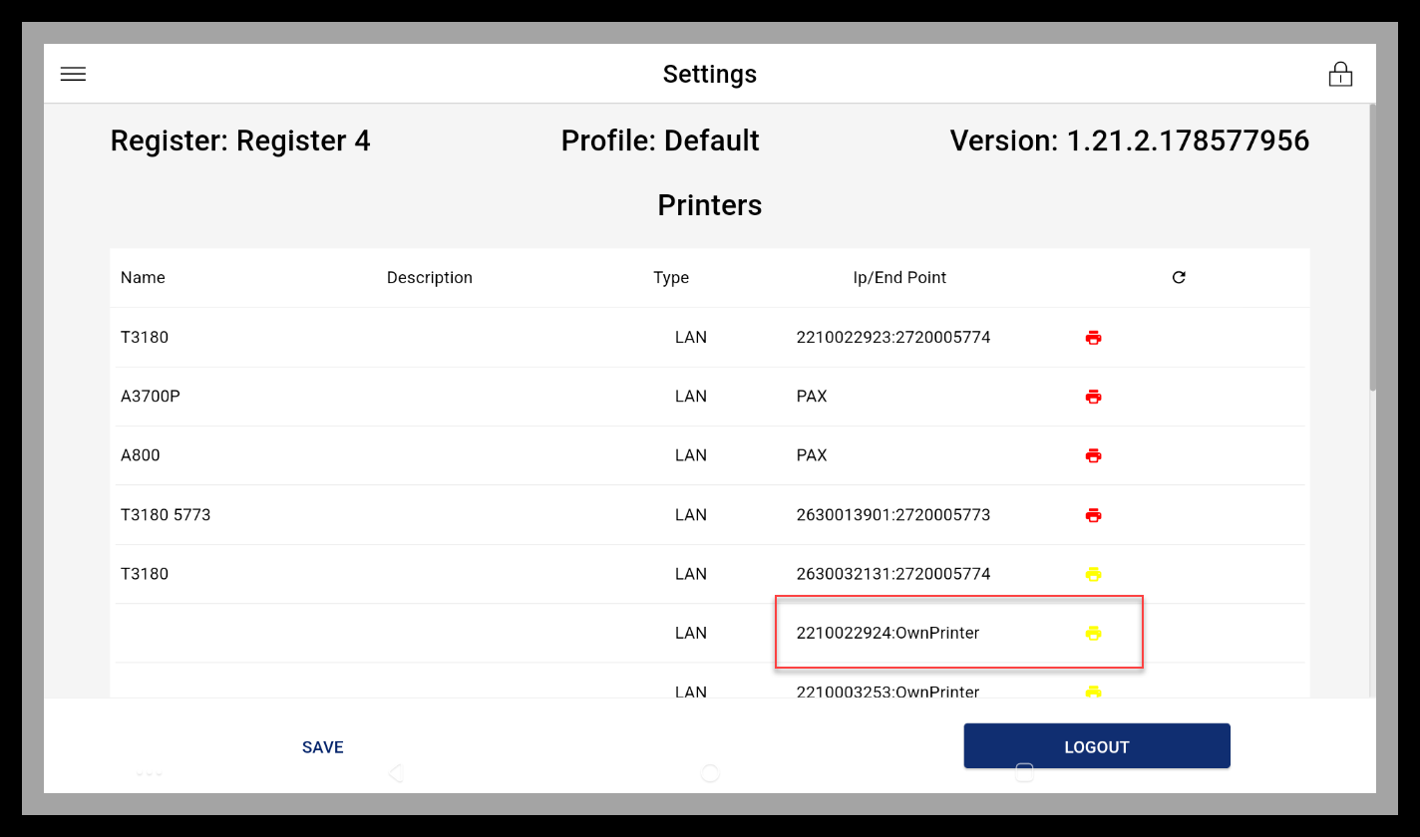
Task: Refresh the printers list
Action: tap(1179, 277)
